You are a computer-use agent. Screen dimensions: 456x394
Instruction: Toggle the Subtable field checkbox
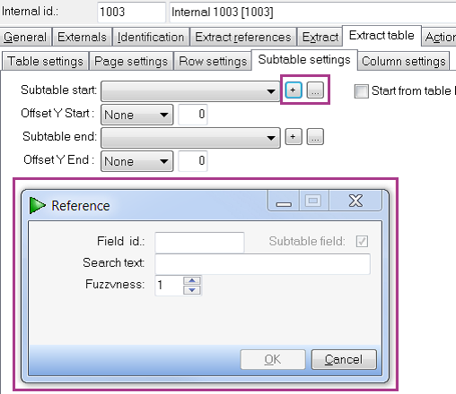coord(362,241)
